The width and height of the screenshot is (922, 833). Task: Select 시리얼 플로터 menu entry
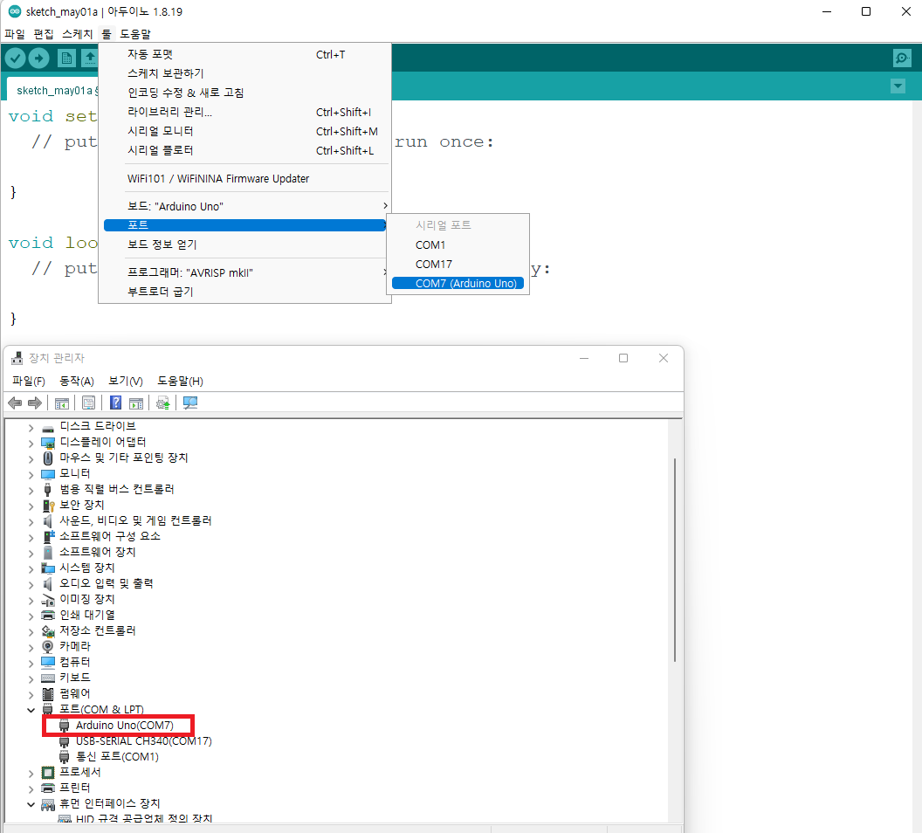[244, 150]
